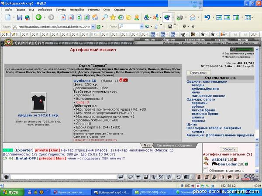Open the address bar URL dropdown

pyautogui.click(x=93, y=27)
